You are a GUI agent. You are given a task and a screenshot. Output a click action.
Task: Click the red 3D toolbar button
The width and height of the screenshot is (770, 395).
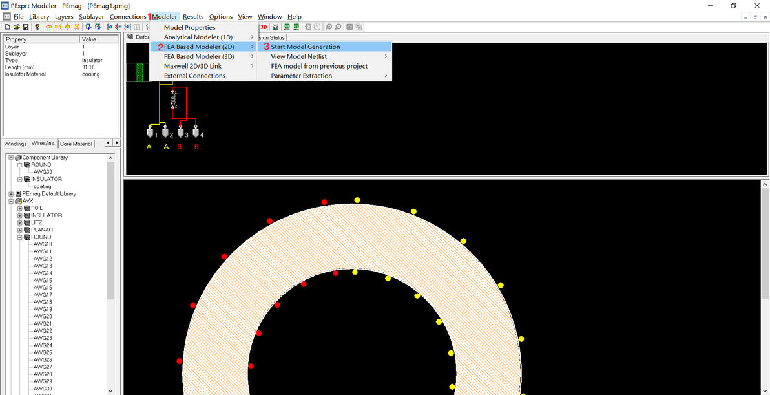click(264, 27)
